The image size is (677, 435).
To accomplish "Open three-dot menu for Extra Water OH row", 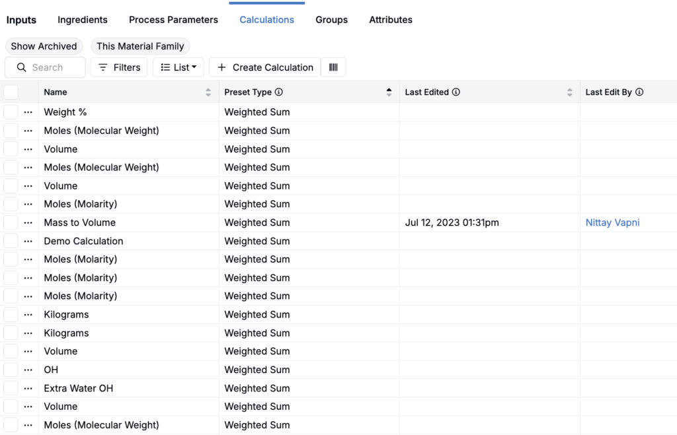I will tap(28, 389).
